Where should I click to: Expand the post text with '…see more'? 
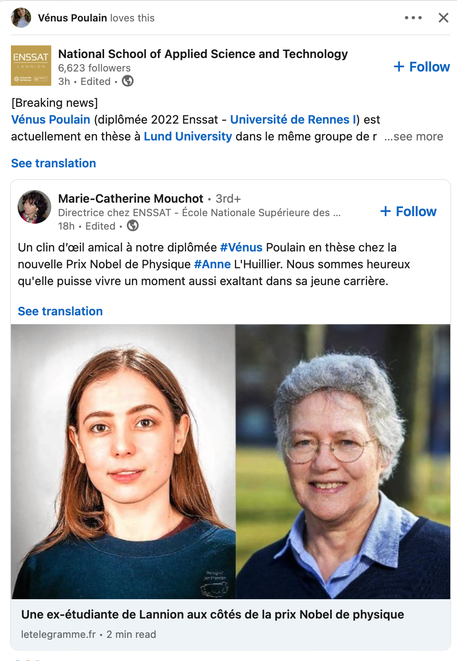coord(414,137)
